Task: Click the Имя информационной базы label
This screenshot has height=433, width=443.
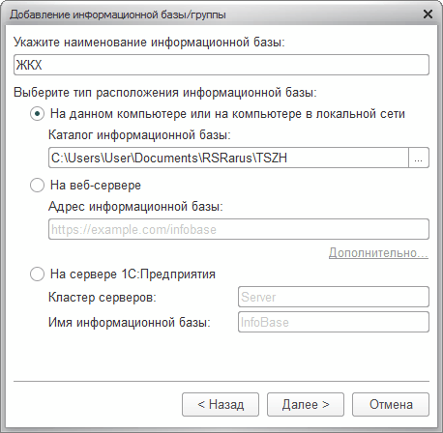Action: tap(130, 322)
